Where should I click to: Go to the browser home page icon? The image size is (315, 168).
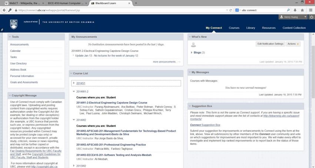pos(302,10)
